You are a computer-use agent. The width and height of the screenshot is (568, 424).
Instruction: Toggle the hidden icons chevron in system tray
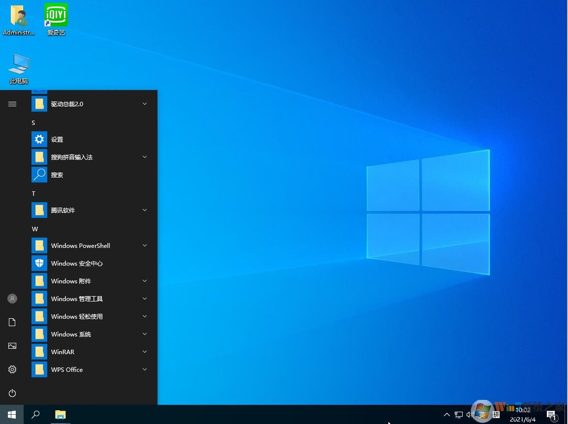point(446,415)
